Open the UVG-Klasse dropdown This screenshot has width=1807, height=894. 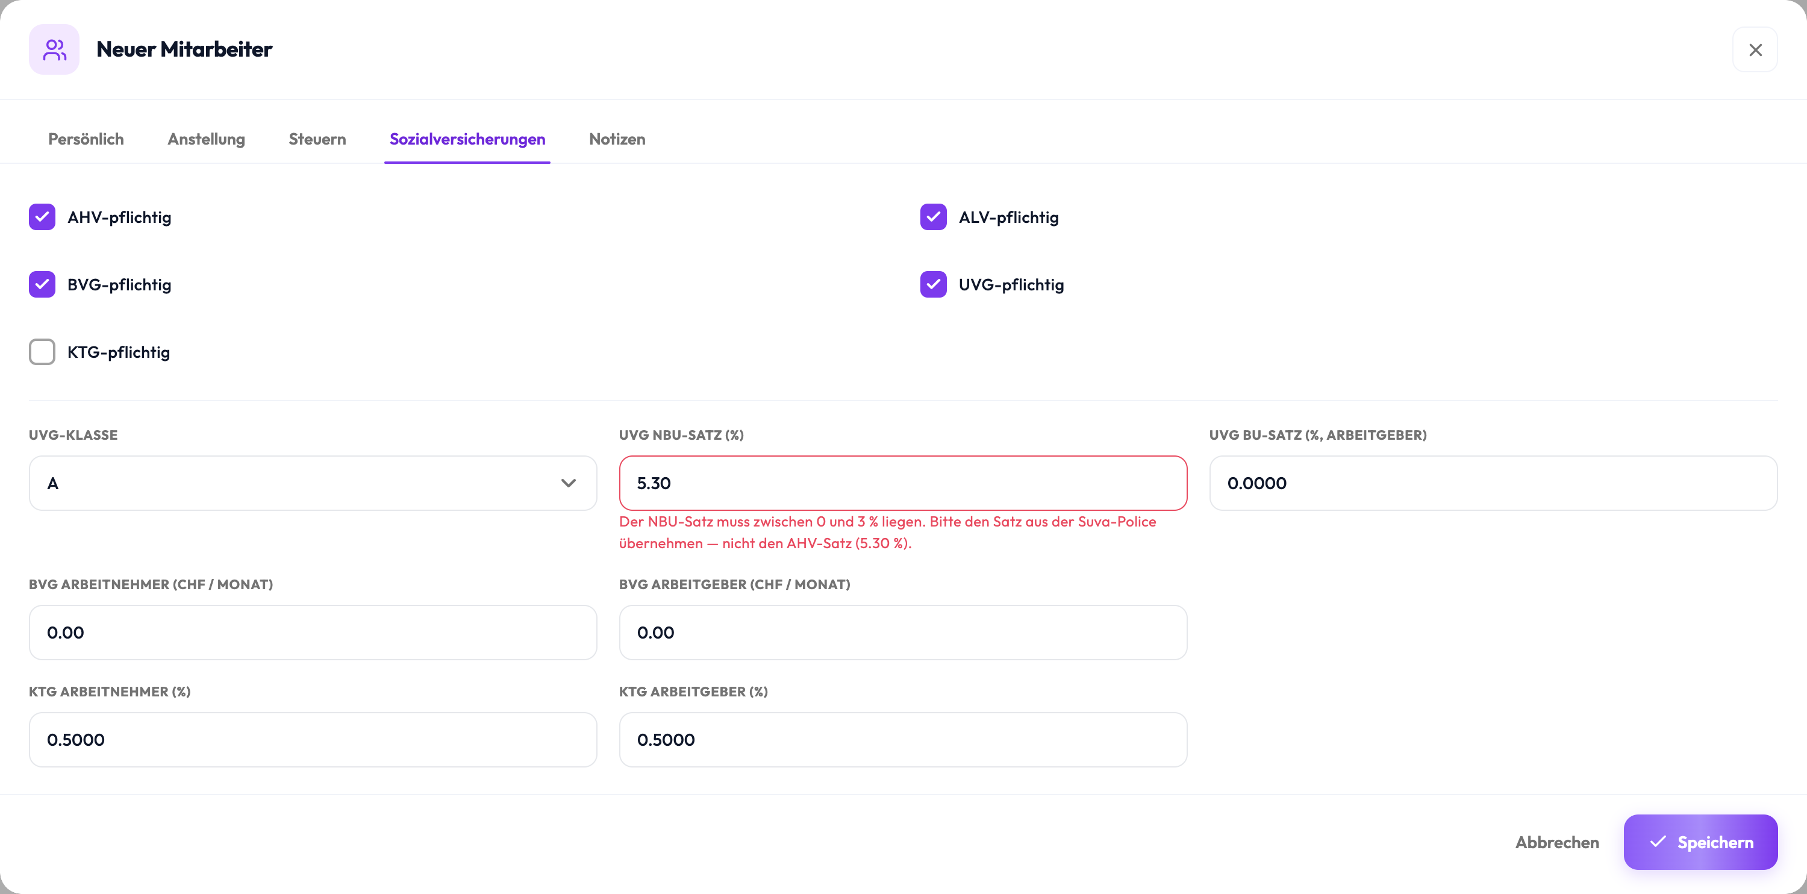point(313,483)
